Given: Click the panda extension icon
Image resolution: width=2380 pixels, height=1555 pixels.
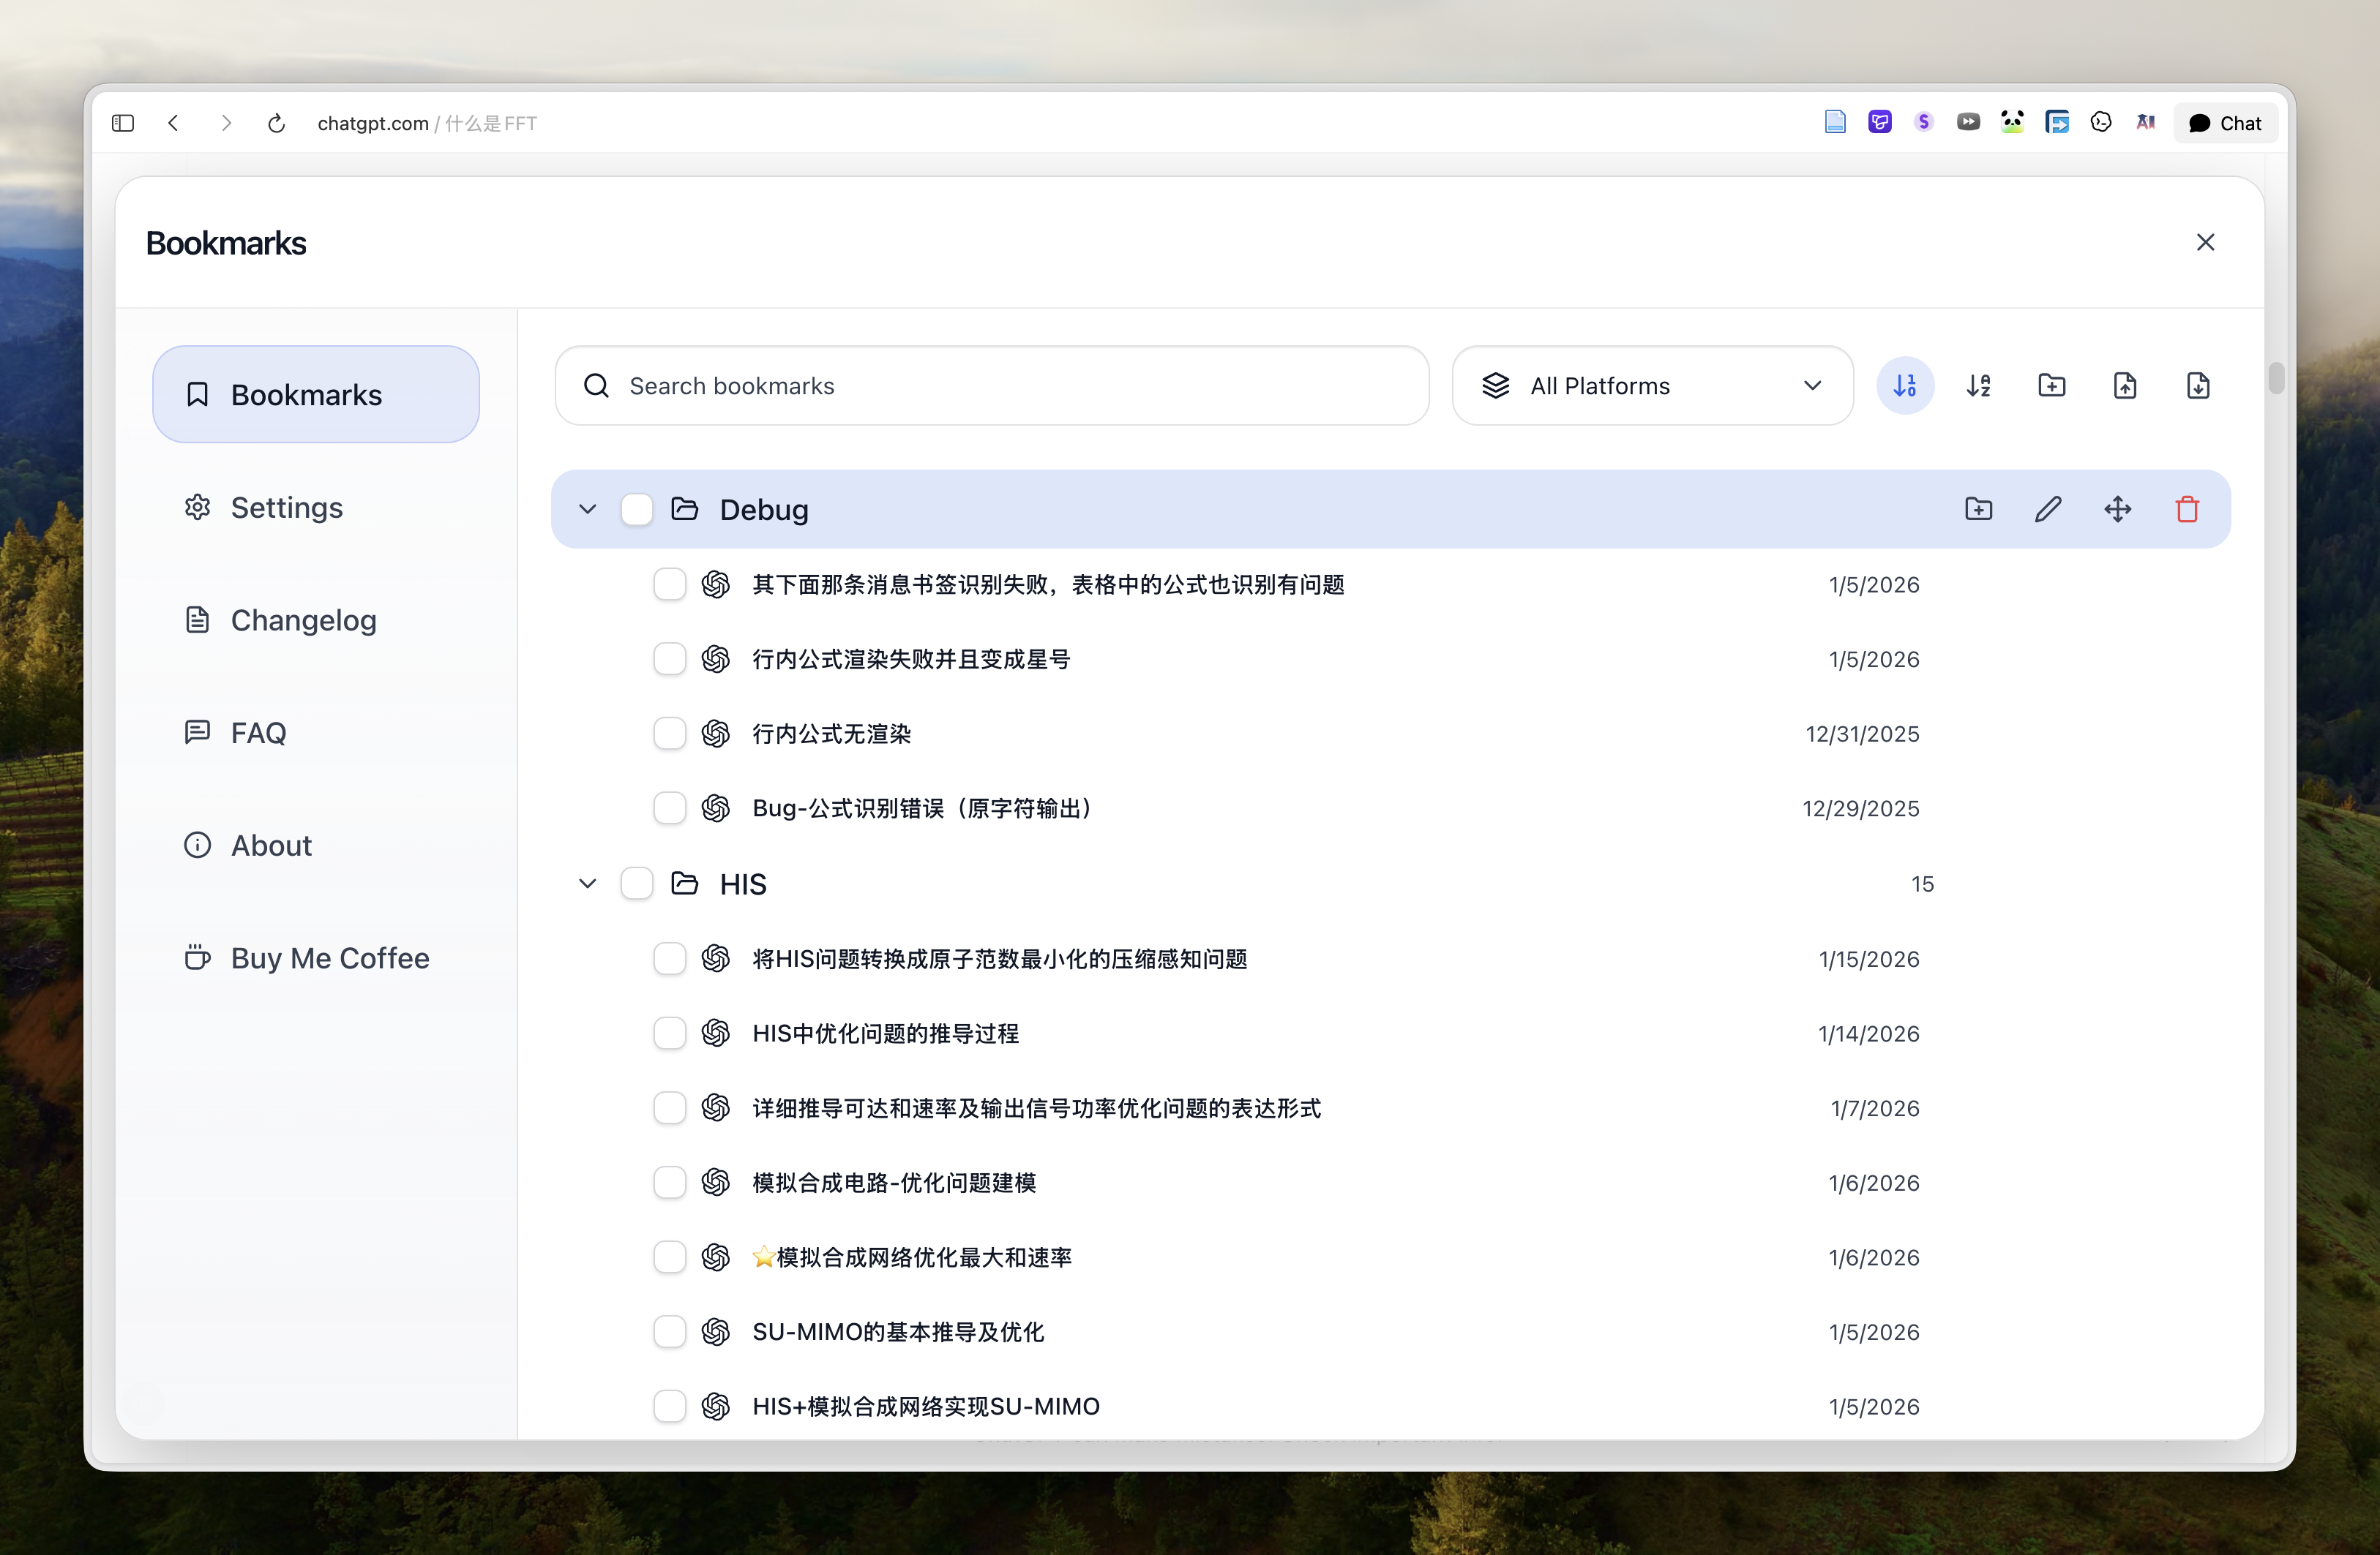Looking at the screenshot, I should click(x=2012, y=122).
